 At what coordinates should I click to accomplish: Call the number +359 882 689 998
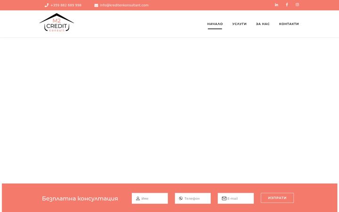click(66, 5)
